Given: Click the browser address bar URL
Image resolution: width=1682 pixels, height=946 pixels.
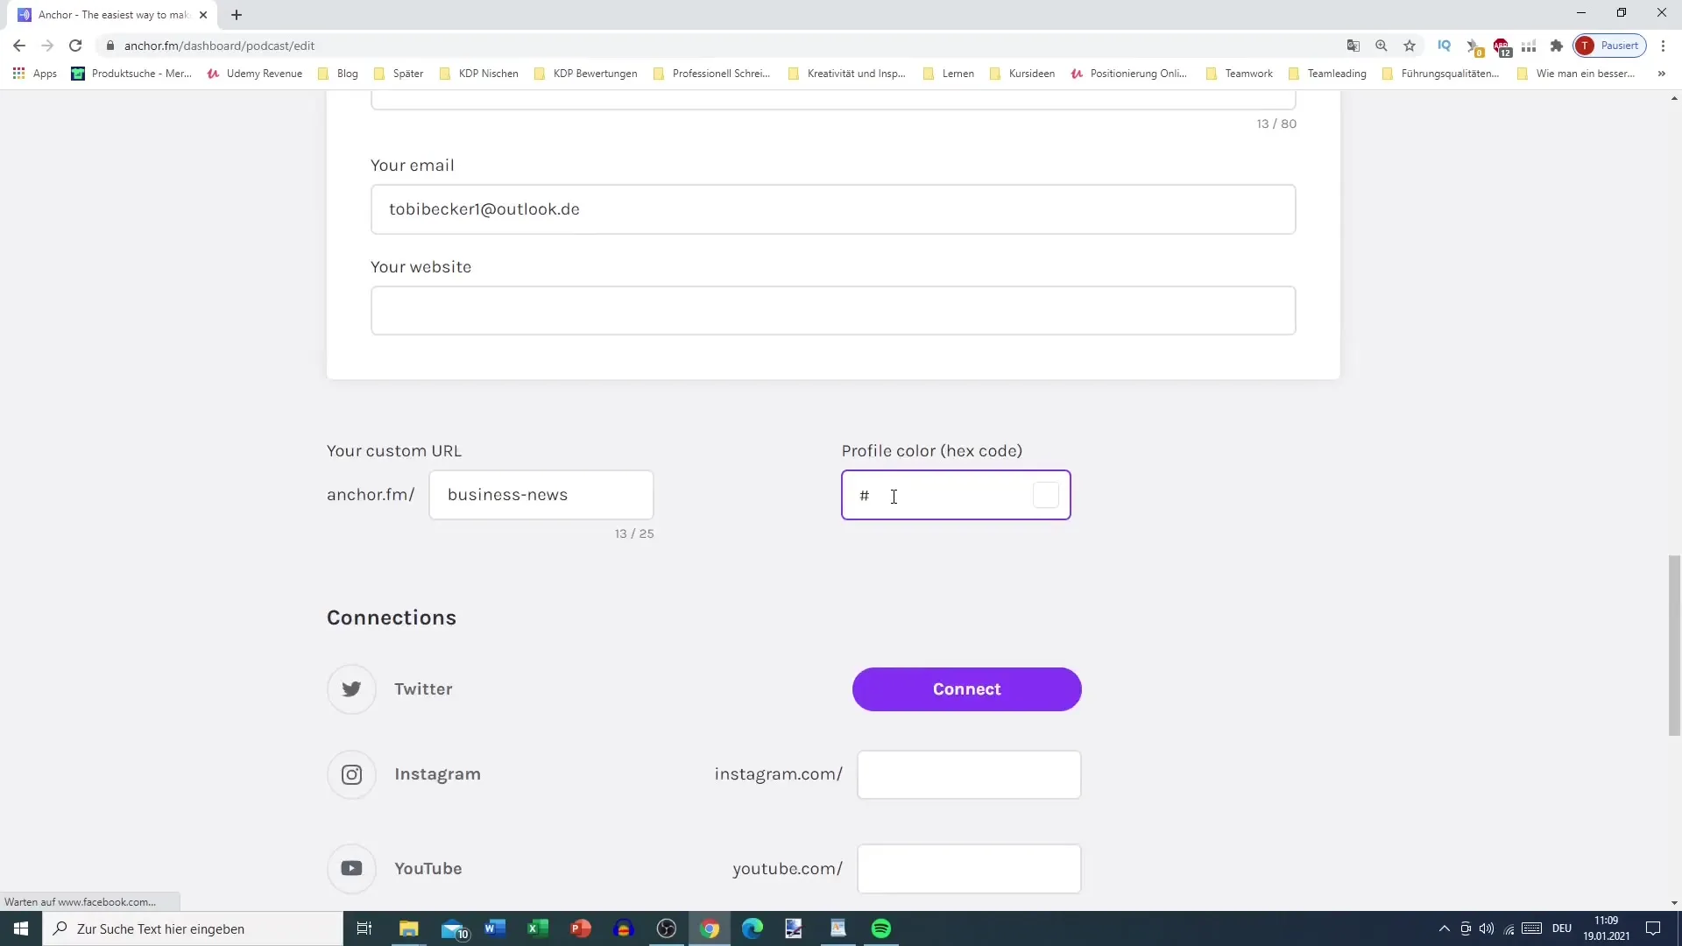Looking at the screenshot, I should click(x=219, y=46).
